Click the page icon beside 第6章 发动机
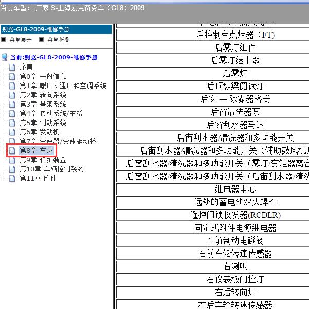 click(x=12, y=132)
